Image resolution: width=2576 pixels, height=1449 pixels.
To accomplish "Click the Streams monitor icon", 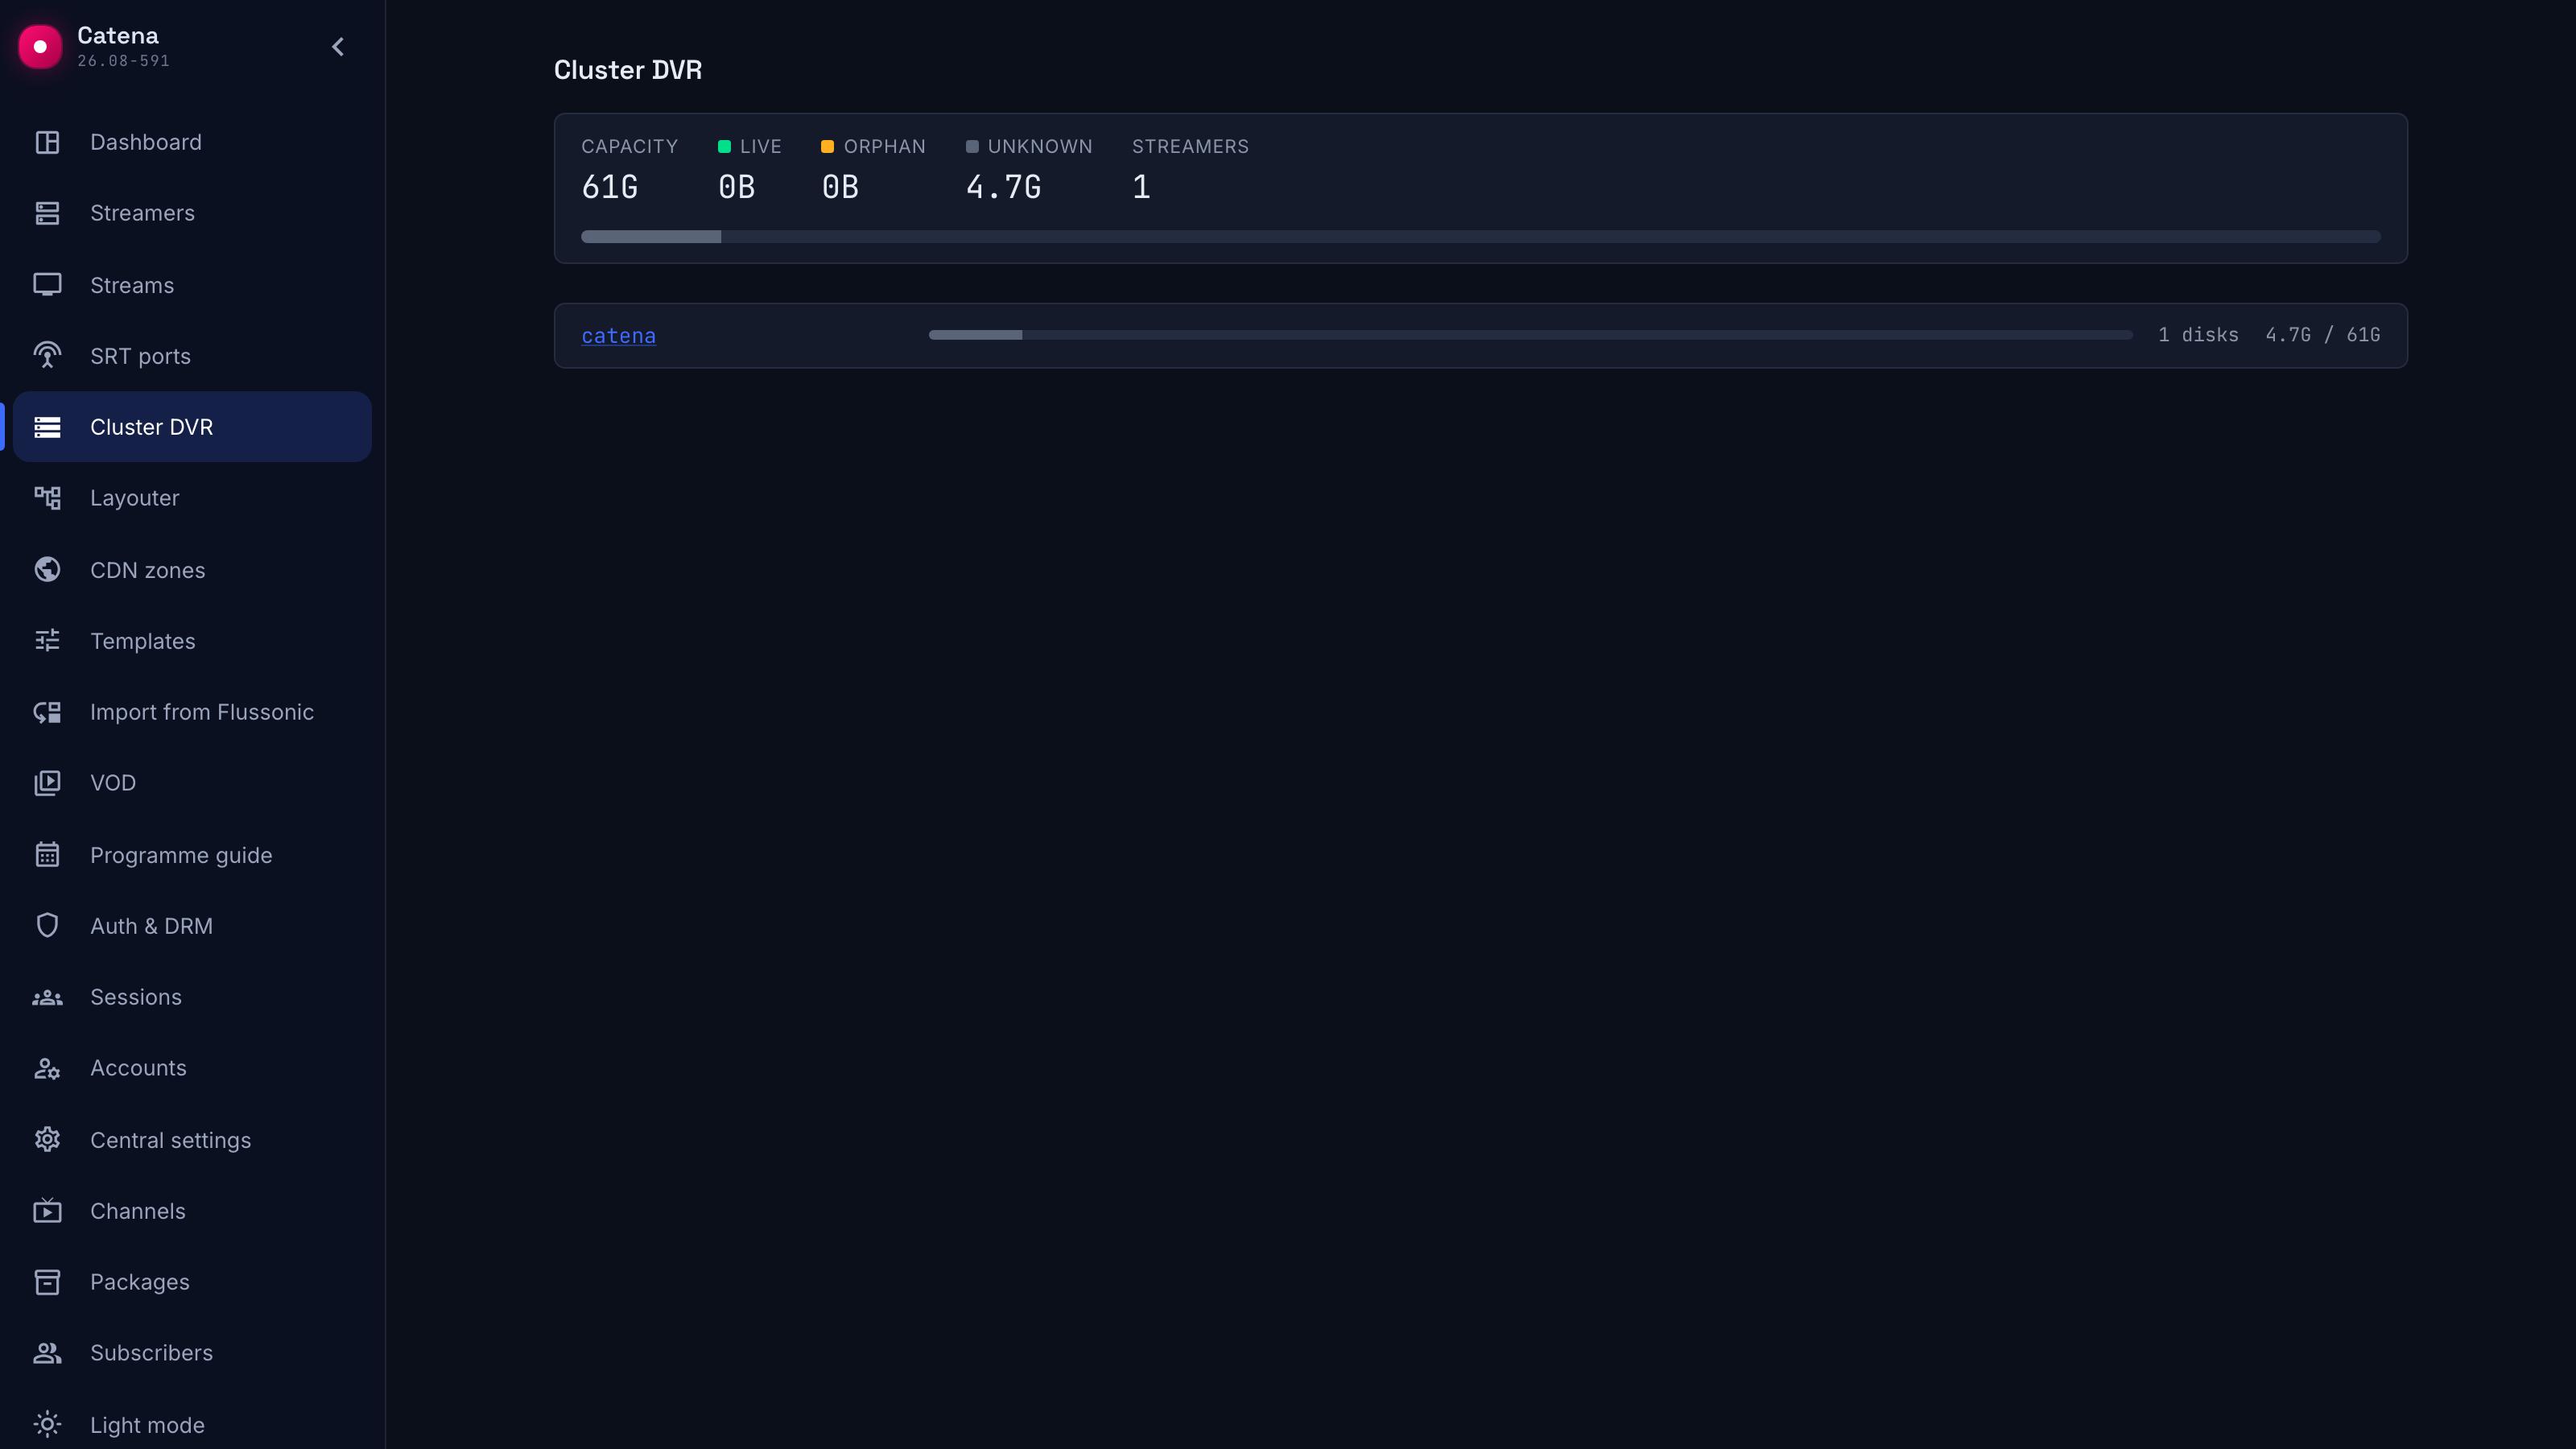I will (47, 285).
